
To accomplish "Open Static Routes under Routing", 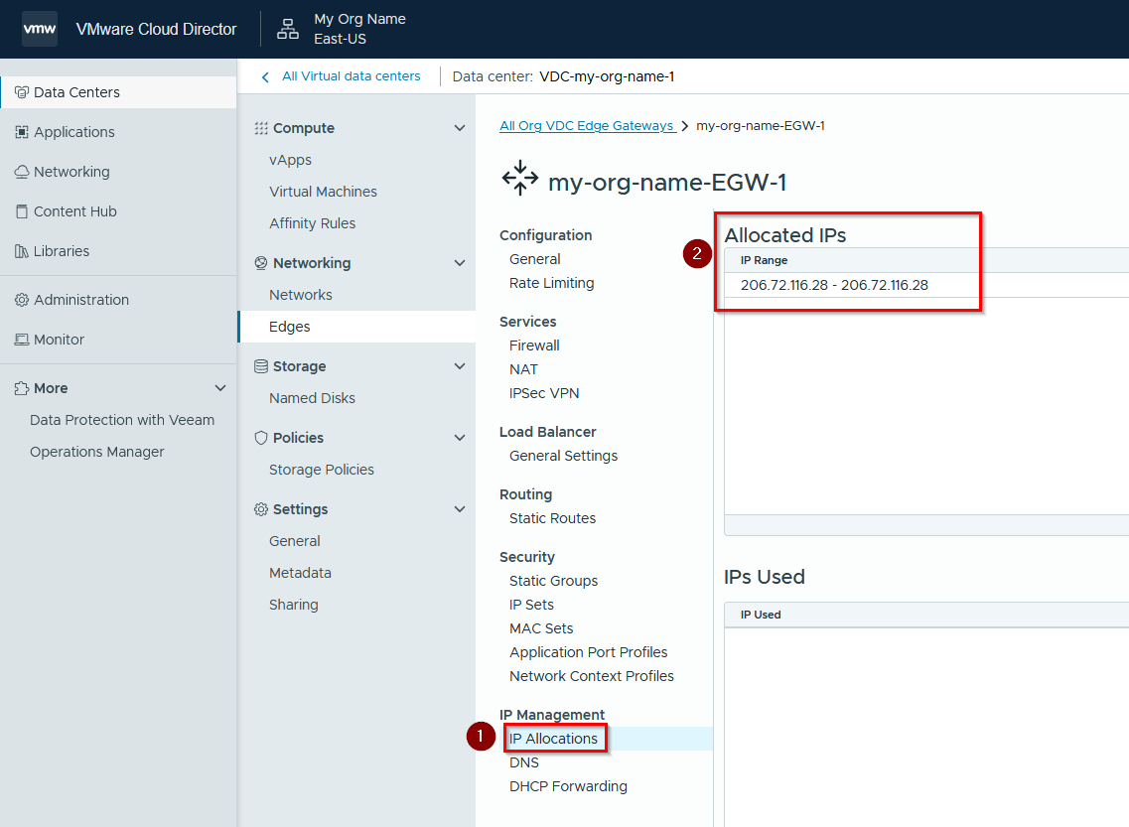I will pyautogui.click(x=552, y=518).
